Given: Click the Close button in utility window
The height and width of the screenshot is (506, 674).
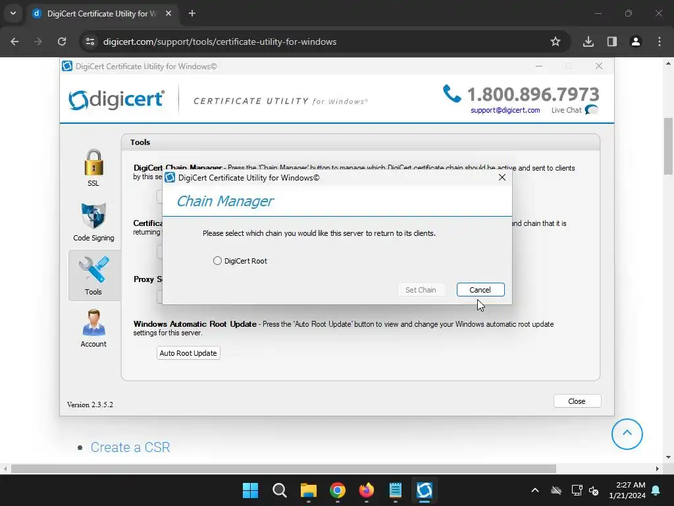Looking at the screenshot, I should pos(577,401).
